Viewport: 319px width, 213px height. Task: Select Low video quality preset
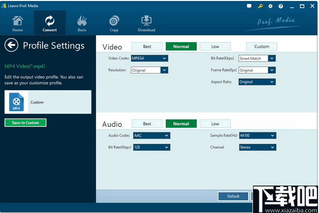click(215, 47)
